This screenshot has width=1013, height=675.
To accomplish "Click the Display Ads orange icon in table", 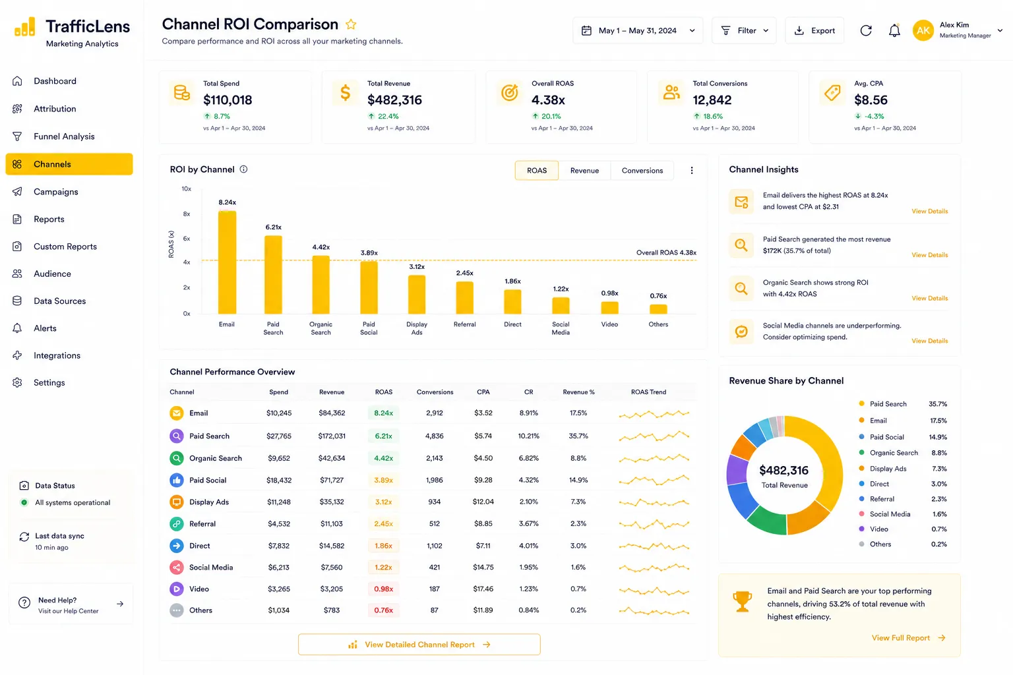I will pyautogui.click(x=177, y=502).
